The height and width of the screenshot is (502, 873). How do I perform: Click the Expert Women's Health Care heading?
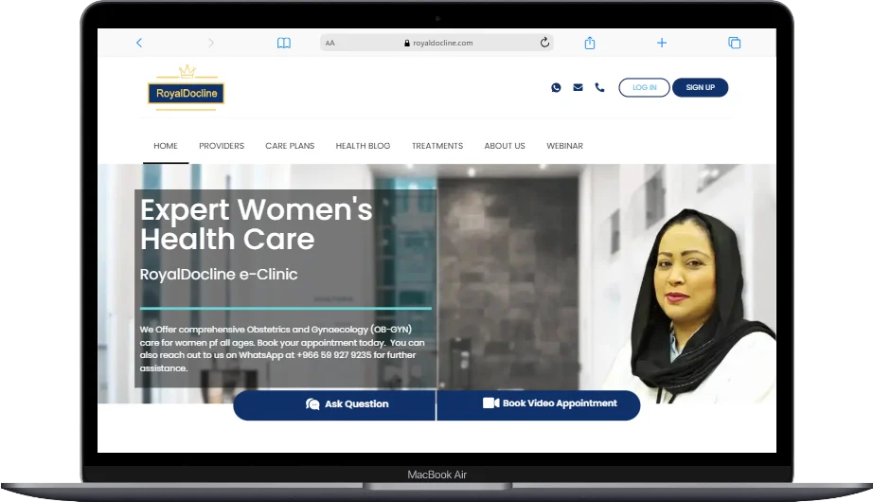coord(256,224)
